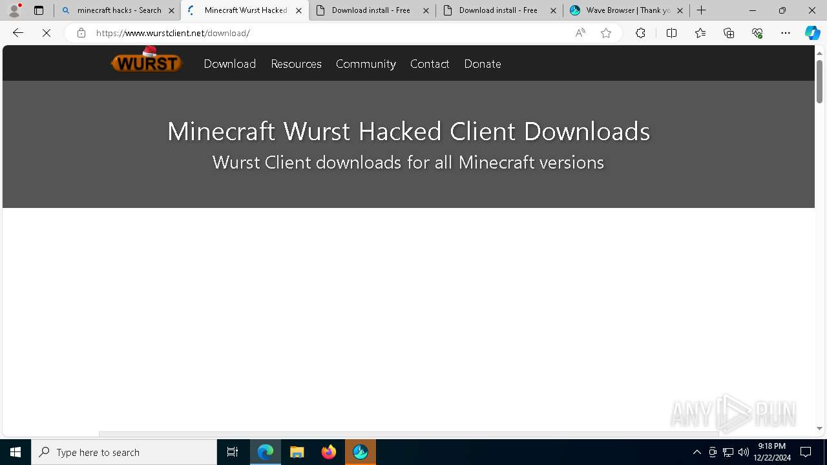This screenshot has width=827, height=465.
Task: Open File Explorer from the taskbar
Action: coord(297,452)
